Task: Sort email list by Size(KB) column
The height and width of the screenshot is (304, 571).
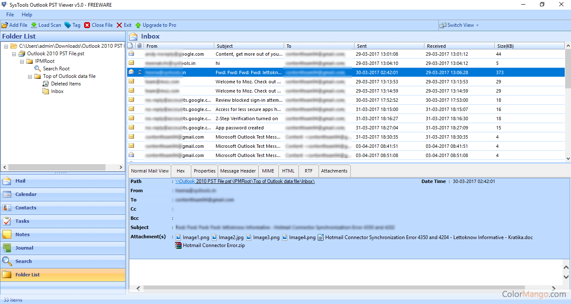Action: pos(529,46)
